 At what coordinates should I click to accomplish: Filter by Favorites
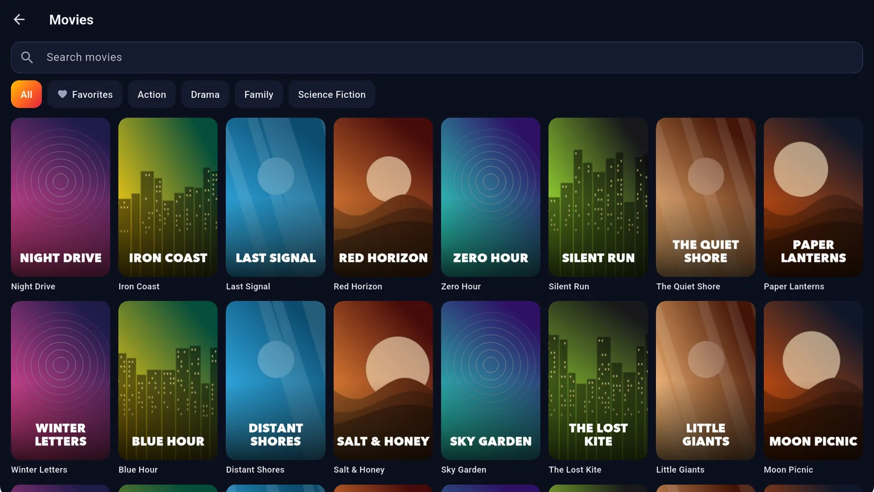(x=85, y=95)
